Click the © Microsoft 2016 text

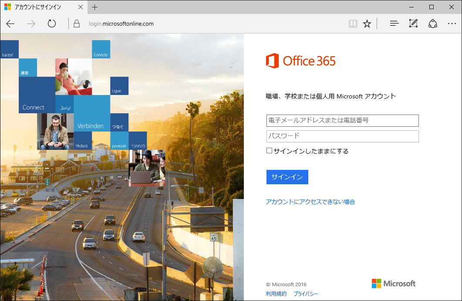(286, 284)
